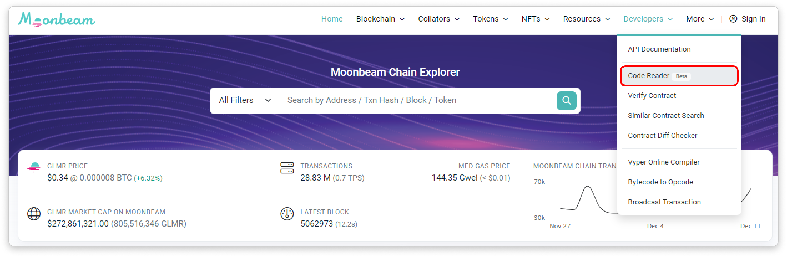Image resolution: width=787 pixels, height=257 pixels.
Task: Click the latest block gauge icon
Action: pos(287,214)
